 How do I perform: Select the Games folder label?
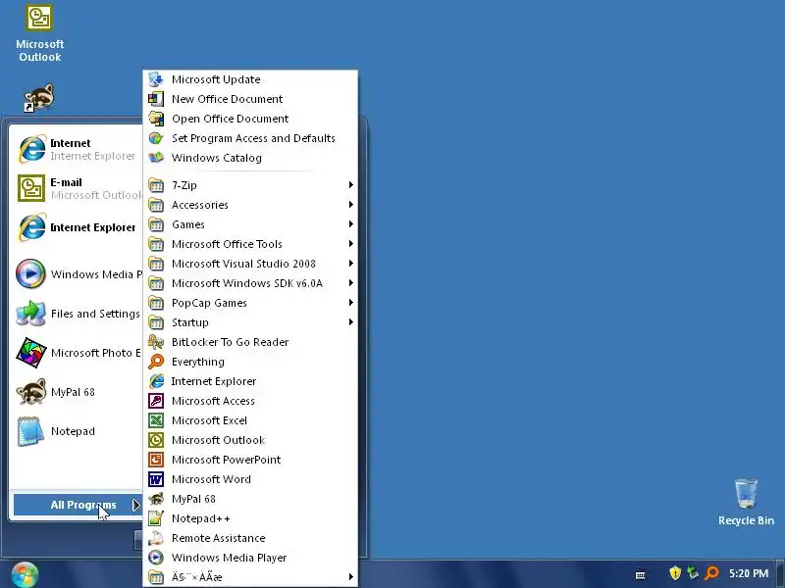point(188,224)
